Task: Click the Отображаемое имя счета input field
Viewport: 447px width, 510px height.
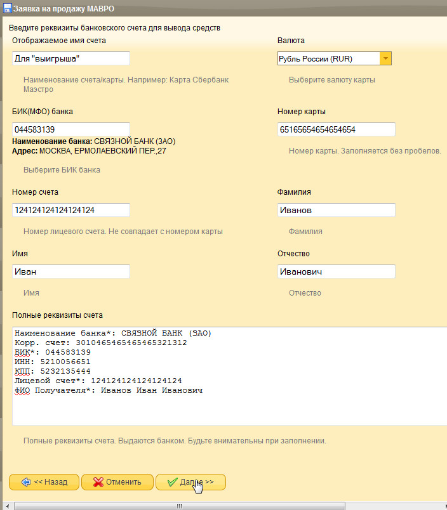Action: tap(71, 58)
